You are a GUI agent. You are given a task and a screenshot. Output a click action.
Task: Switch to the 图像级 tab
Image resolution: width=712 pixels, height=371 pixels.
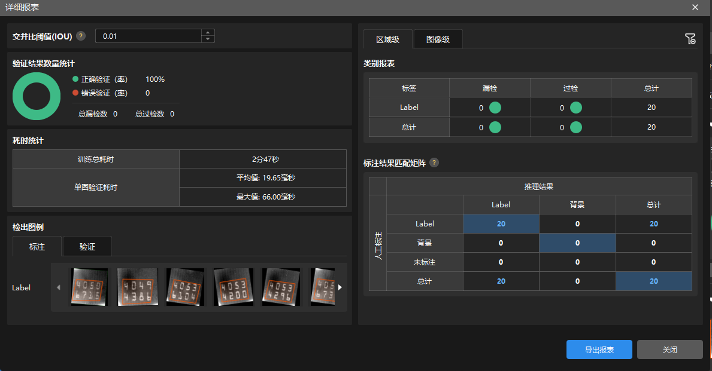(x=438, y=39)
